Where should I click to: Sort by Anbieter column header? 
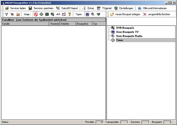(x=68, y=24)
